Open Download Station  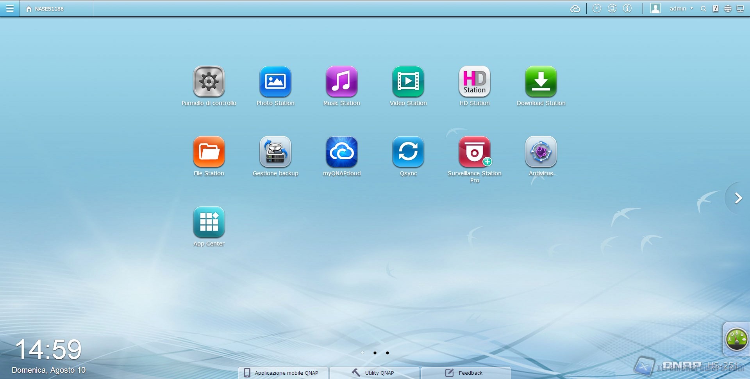(x=541, y=82)
